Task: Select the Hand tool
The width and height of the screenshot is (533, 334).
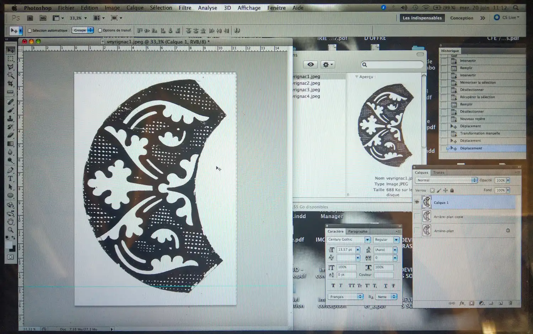Action: click(x=11, y=221)
